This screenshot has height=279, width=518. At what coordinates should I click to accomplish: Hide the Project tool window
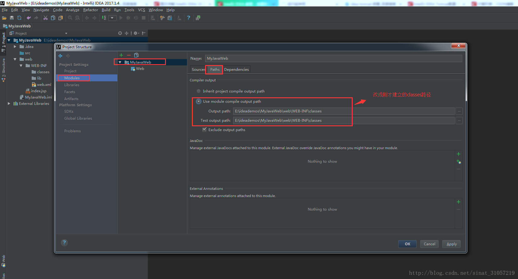pyautogui.click(x=144, y=33)
